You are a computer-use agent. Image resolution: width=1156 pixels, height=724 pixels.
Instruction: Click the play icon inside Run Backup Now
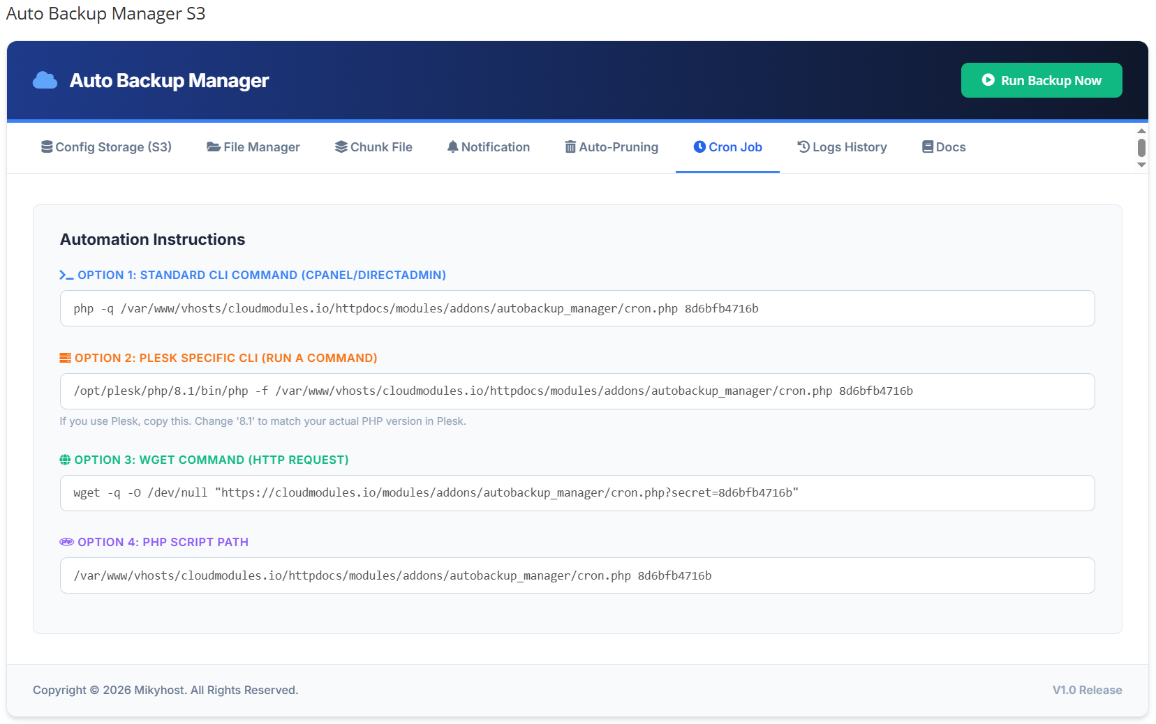[986, 80]
